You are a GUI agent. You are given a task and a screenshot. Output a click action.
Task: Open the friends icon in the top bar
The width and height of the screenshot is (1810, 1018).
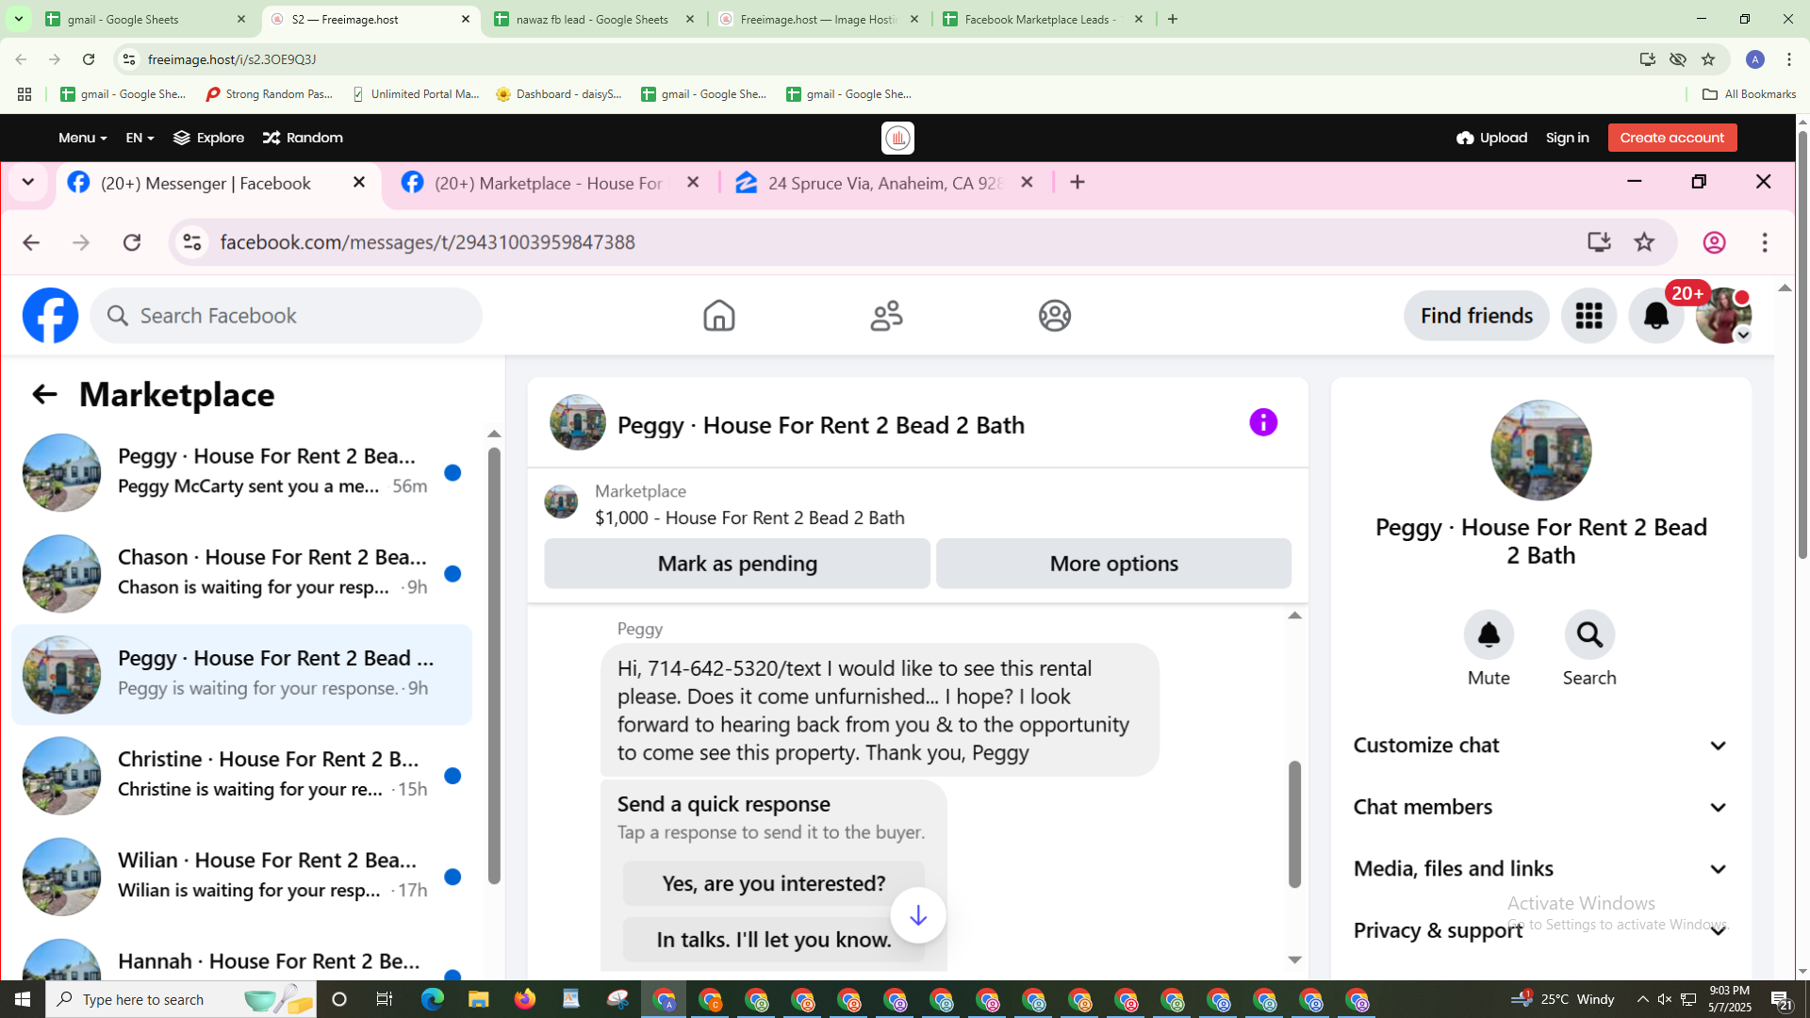[886, 316]
